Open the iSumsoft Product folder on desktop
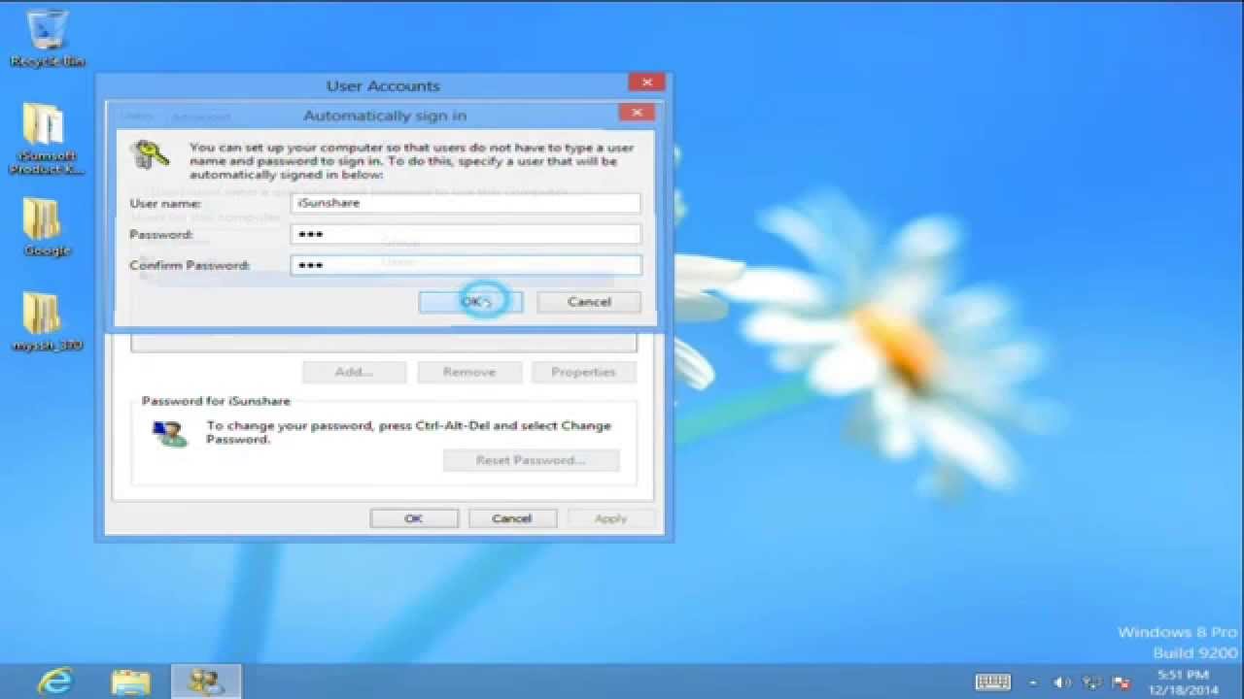1244x699 pixels. (45, 138)
